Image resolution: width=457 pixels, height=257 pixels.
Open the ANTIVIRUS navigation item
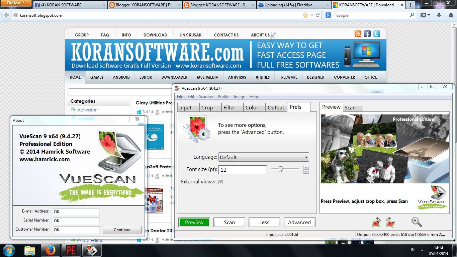point(237,77)
